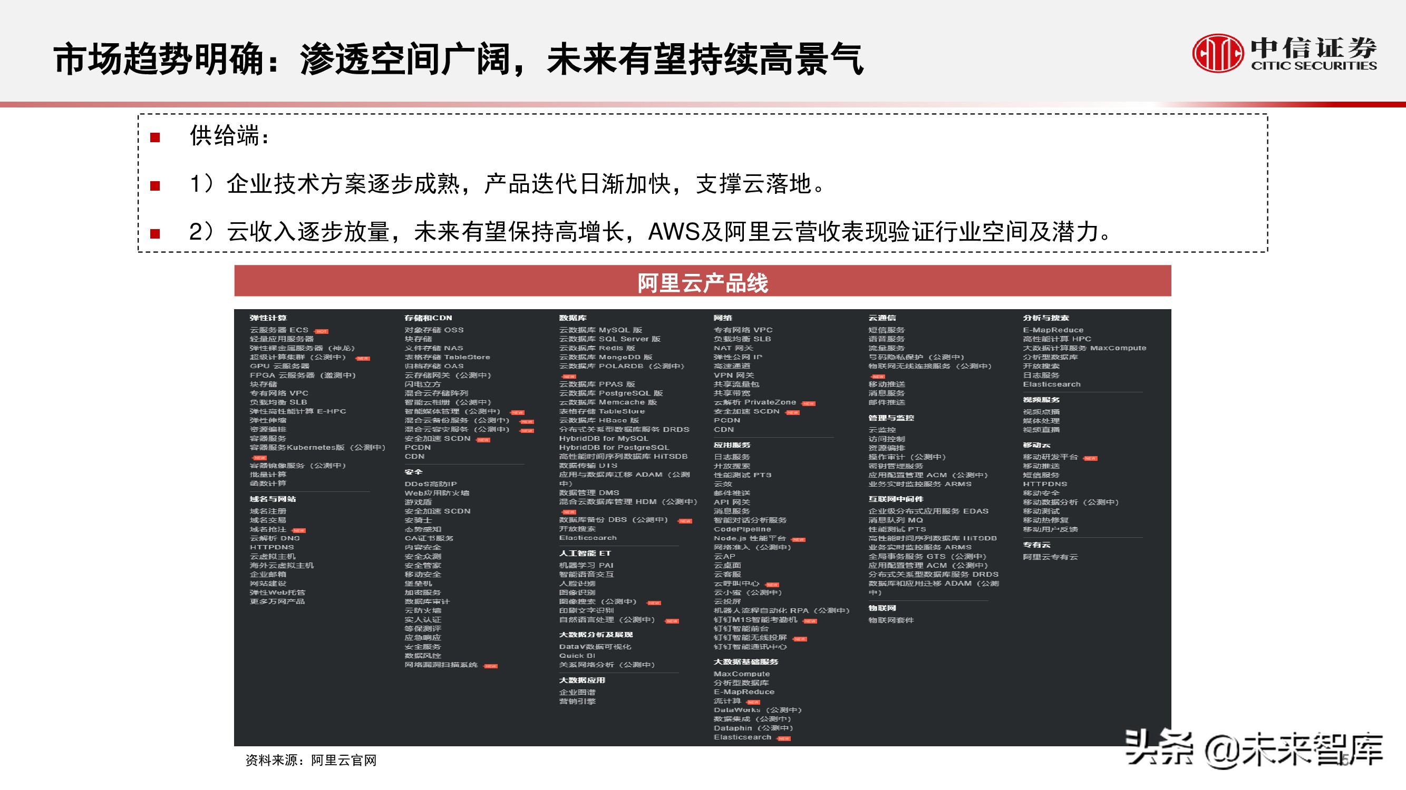The height and width of the screenshot is (790, 1406).
Task: Click the 供给端 bullet heading
Action: point(229,136)
